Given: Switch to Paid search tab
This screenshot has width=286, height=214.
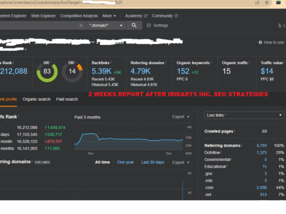Looking at the screenshot, I should [x=67, y=99].
